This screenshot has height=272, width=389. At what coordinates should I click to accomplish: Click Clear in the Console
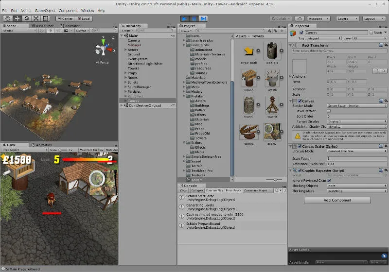pyautogui.click(x=183, y=190)
